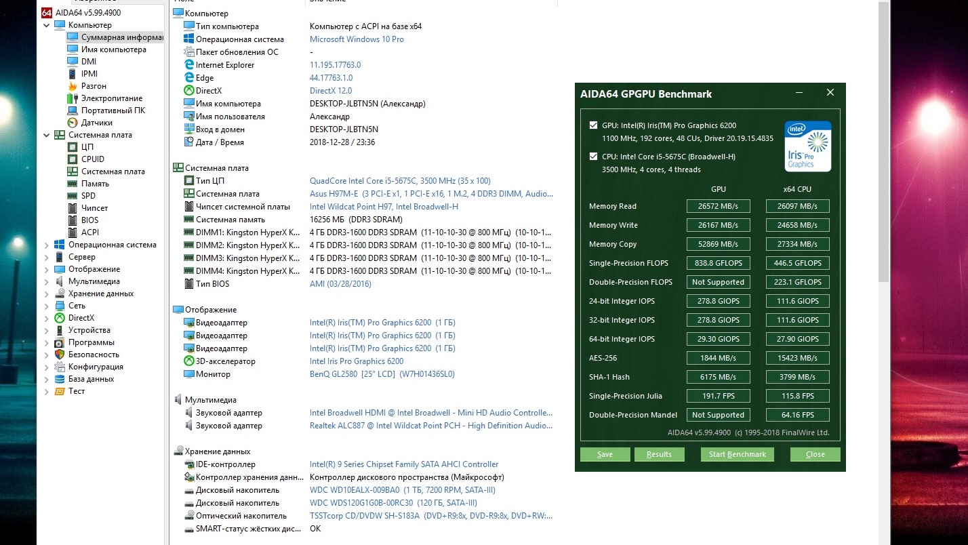This screenshot has height=545, width=968.
Task: Click Start Benchmark button
Action: pos(737,454)
